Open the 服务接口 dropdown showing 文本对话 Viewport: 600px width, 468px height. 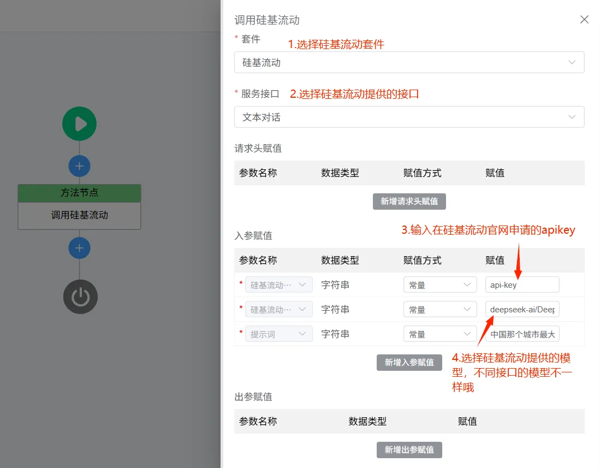tap(409, 117)
